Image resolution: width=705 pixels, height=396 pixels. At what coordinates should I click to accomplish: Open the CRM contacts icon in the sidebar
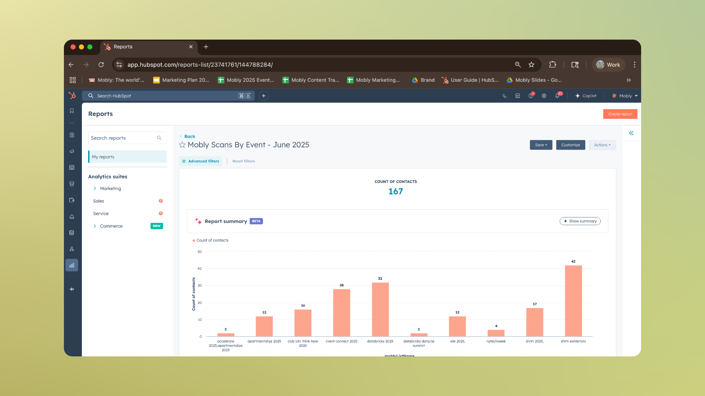72,135
